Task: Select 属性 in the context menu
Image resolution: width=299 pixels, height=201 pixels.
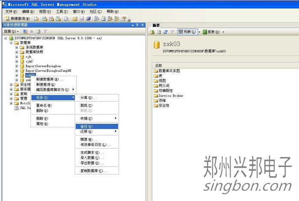Action: 42,124
